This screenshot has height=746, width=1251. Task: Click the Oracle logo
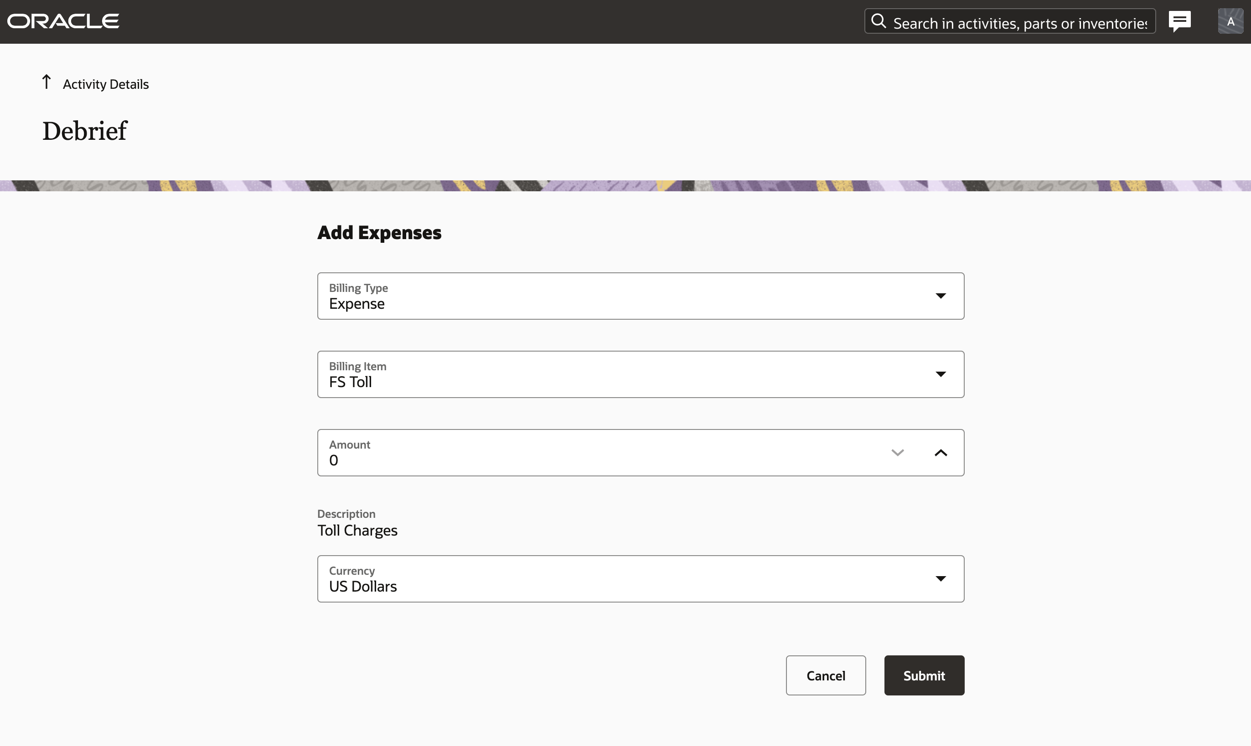(x=63, y=21)
